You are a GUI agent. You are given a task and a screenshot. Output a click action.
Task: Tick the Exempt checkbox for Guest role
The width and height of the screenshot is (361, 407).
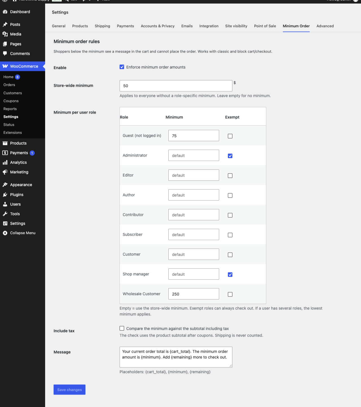[230, 136]
